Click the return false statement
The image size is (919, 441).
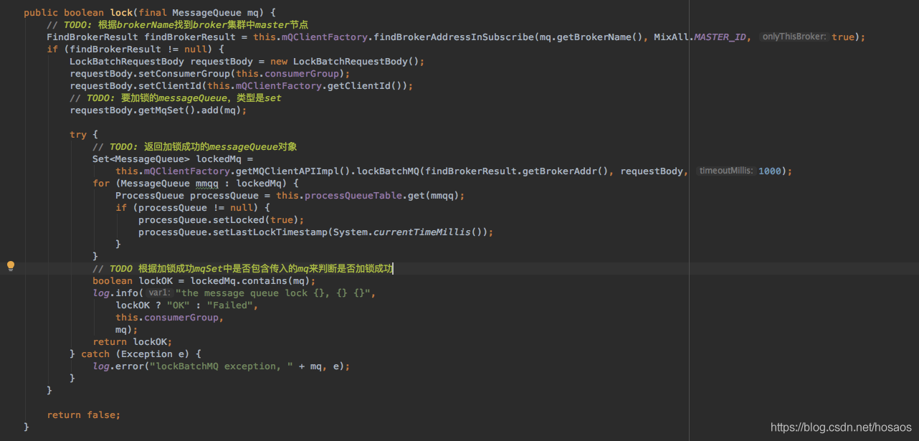tap(83, 414)
